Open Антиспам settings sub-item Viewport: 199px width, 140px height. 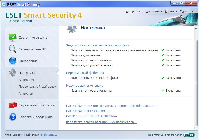coord(26,94)
